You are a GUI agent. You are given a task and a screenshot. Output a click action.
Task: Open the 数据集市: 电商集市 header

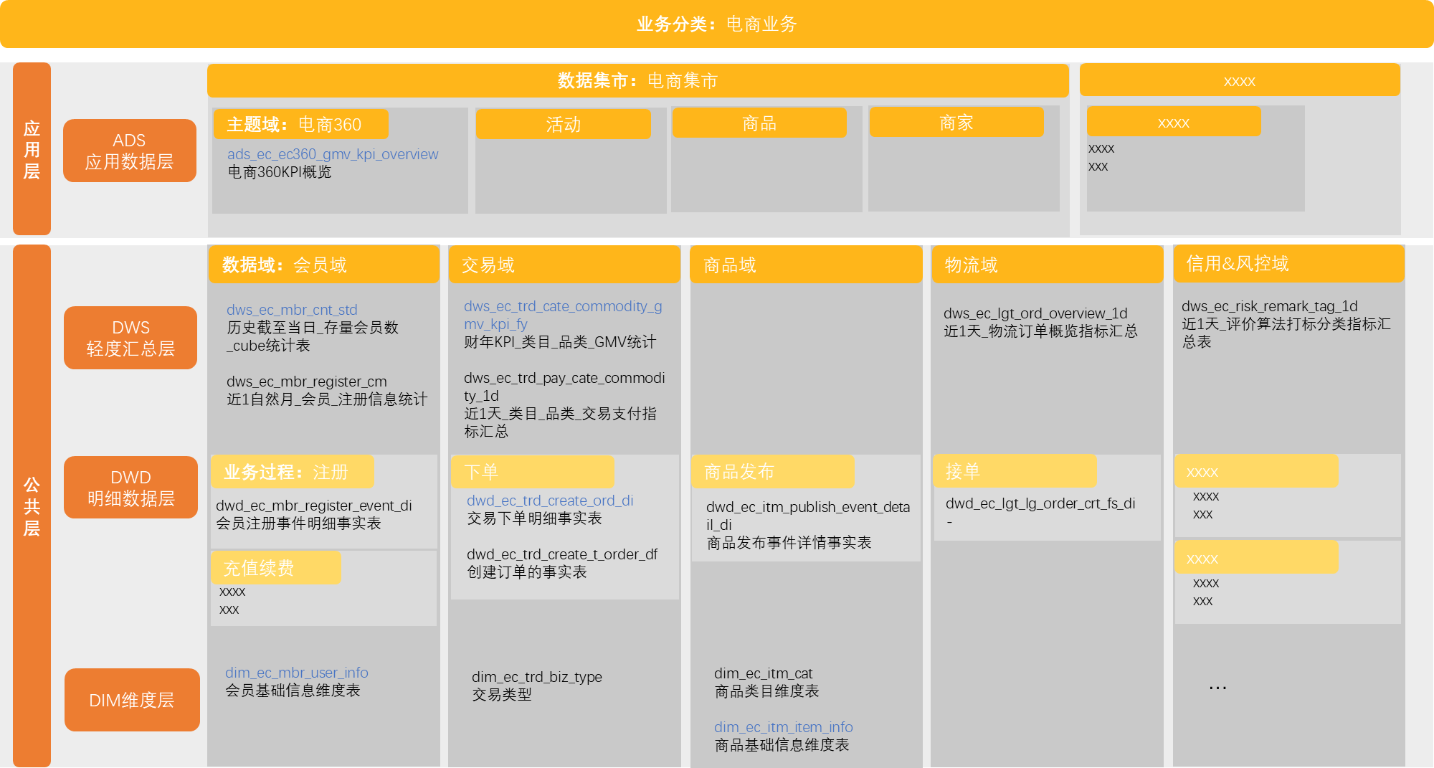click(638, 80)
